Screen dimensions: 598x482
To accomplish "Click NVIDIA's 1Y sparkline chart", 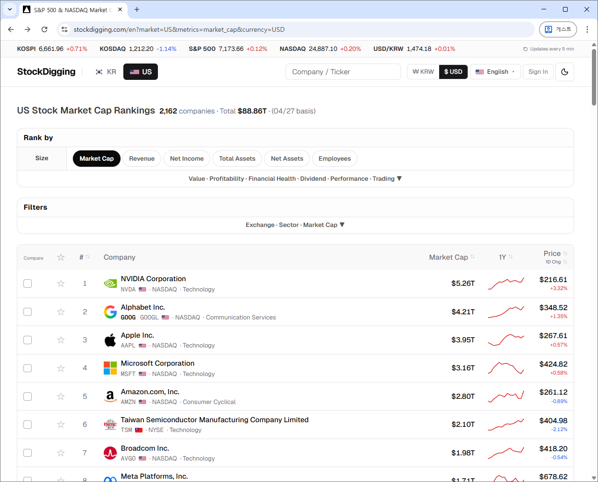I will point(506,284).
